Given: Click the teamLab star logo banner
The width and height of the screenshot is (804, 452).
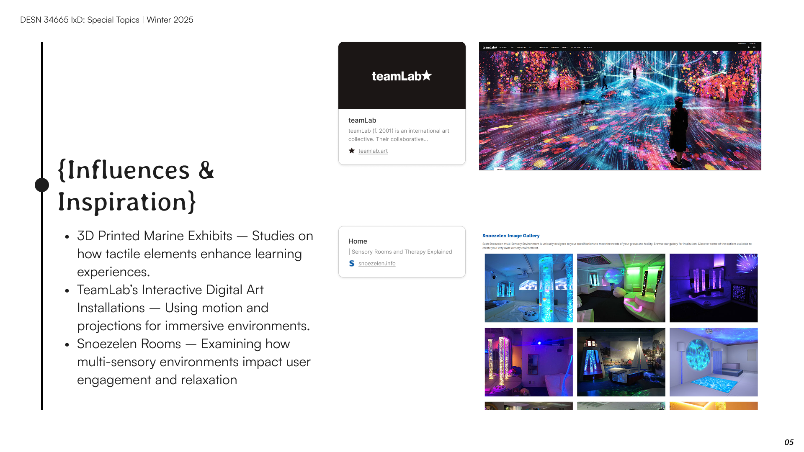Looking at the screenshot, I should [x=402, y=76].
